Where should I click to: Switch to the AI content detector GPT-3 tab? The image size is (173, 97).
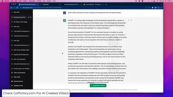click(x=72, y=5)
